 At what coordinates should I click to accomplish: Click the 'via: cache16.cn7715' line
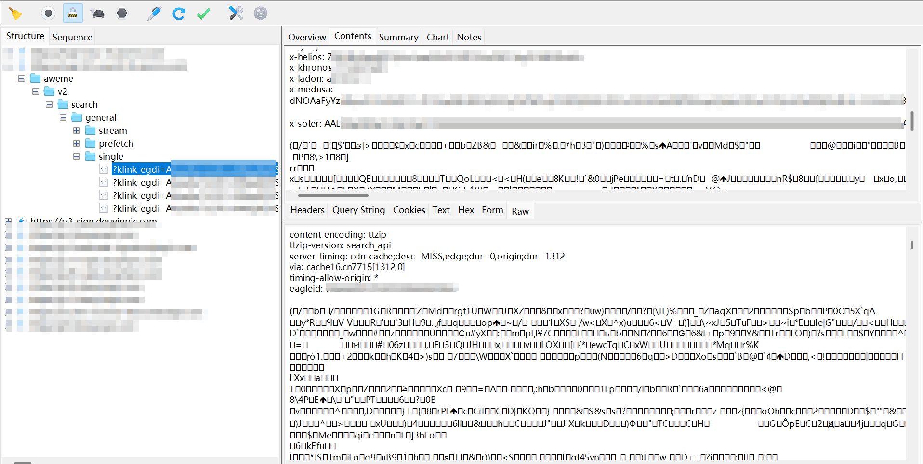click(x=347, y=267)
